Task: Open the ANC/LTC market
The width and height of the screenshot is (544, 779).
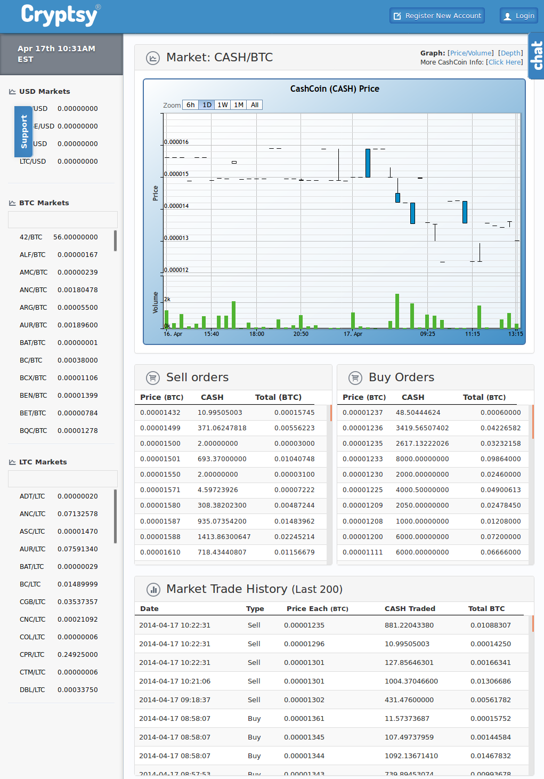Action: (x=59, y=514)
